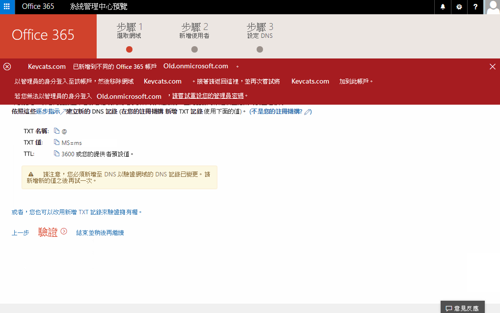The width and height of the screenshot is (500, 313).
Task: Click the TXT 值 label
Action: (33, 142)
